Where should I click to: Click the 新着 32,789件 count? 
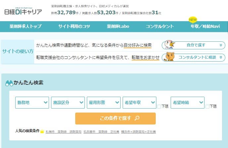pos(65,13)
